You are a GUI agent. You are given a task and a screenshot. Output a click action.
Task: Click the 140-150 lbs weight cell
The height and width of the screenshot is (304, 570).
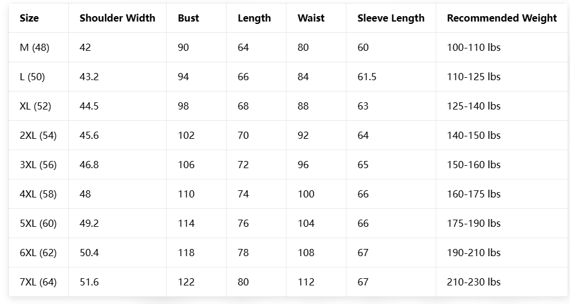click(474, 135)
